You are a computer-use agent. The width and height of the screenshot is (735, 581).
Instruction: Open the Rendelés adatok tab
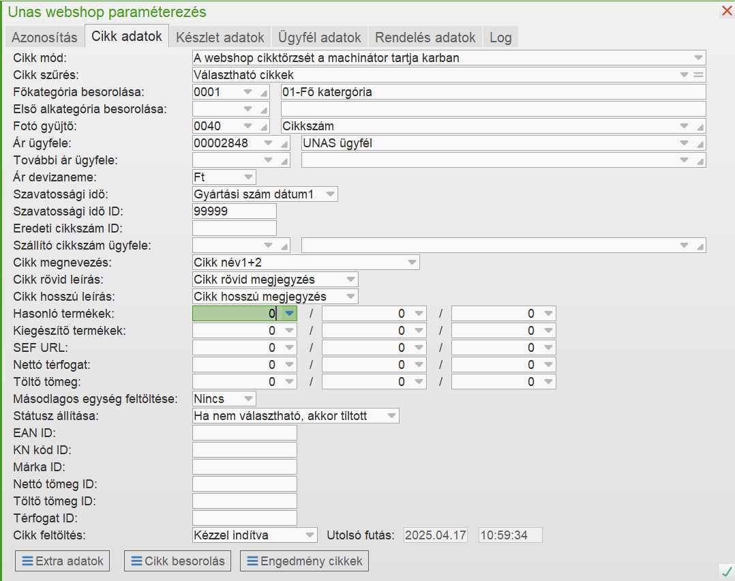point(425,37)
